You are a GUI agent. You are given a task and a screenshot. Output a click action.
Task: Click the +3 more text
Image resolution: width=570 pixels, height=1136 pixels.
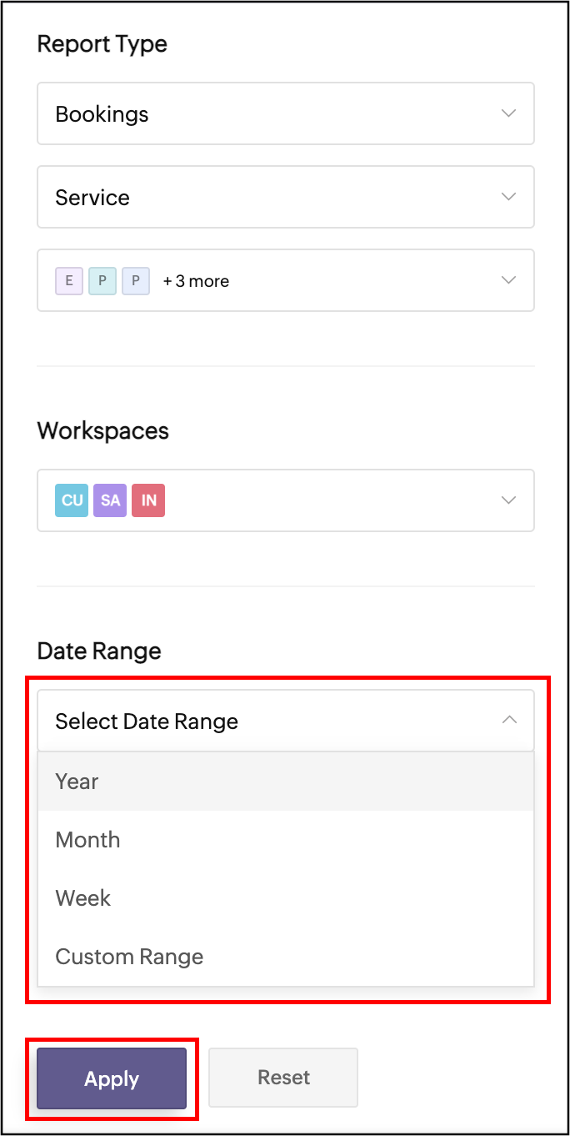(x=196, y=281)
